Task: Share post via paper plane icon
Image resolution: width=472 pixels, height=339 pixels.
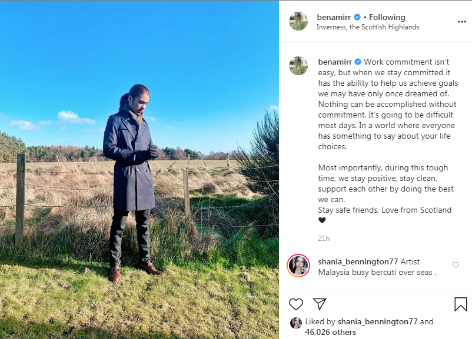Action: [320, 304]
